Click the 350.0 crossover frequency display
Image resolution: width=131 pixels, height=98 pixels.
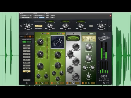tap(50, 22)
